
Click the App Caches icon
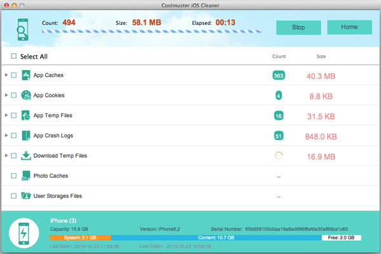click(x=26, y=75)
